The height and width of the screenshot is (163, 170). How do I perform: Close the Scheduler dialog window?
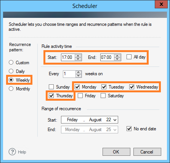click(x=161, y=4)
